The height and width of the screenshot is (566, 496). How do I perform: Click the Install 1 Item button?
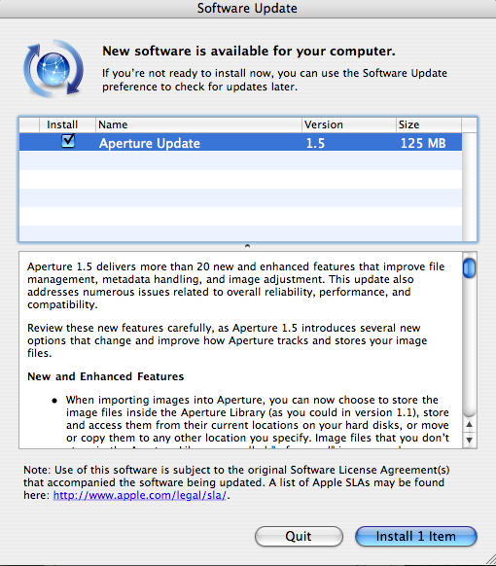point(416,536)
